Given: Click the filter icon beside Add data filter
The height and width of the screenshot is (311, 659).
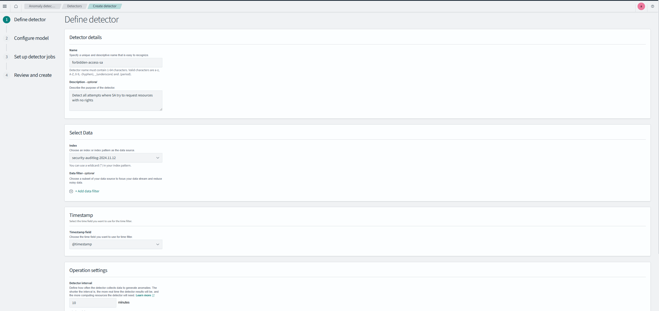Looking at the screenshot, I should [x=71, y=191].
